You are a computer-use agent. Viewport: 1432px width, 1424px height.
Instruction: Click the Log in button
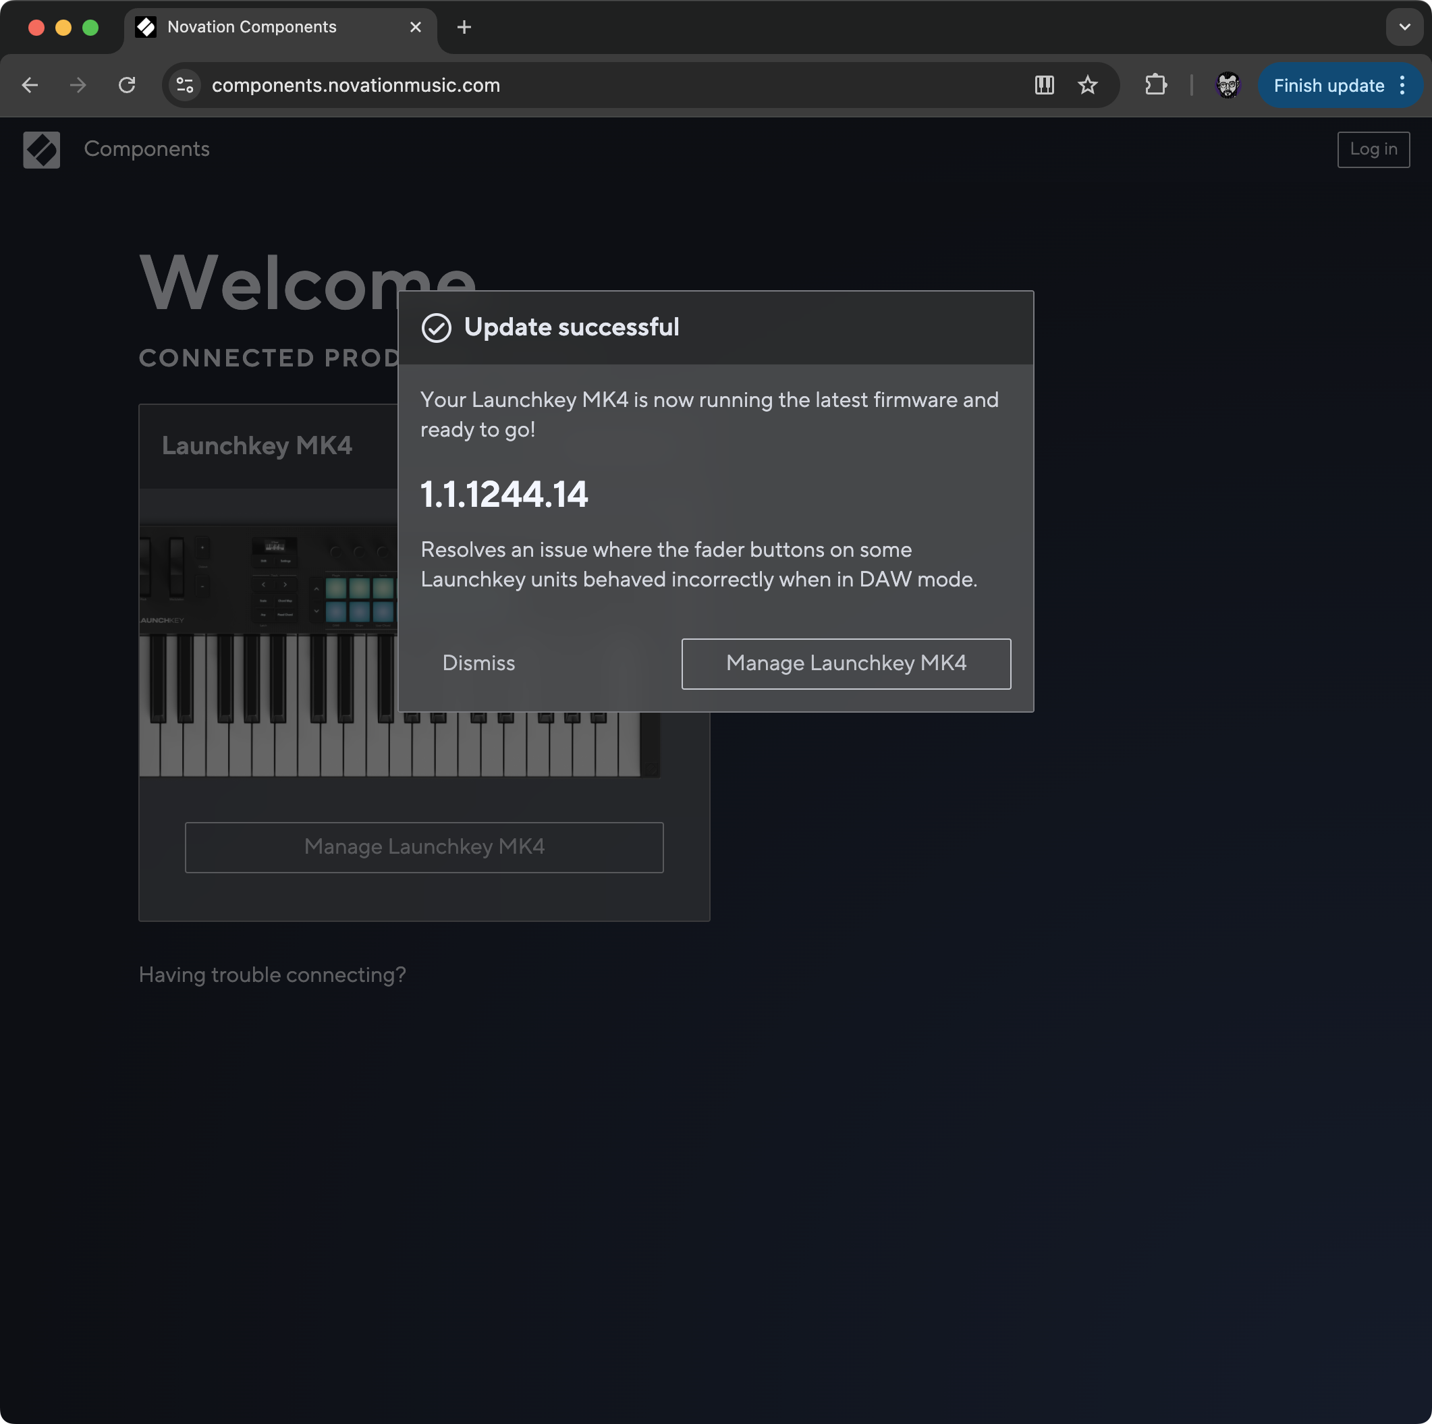coord(1373,149)
